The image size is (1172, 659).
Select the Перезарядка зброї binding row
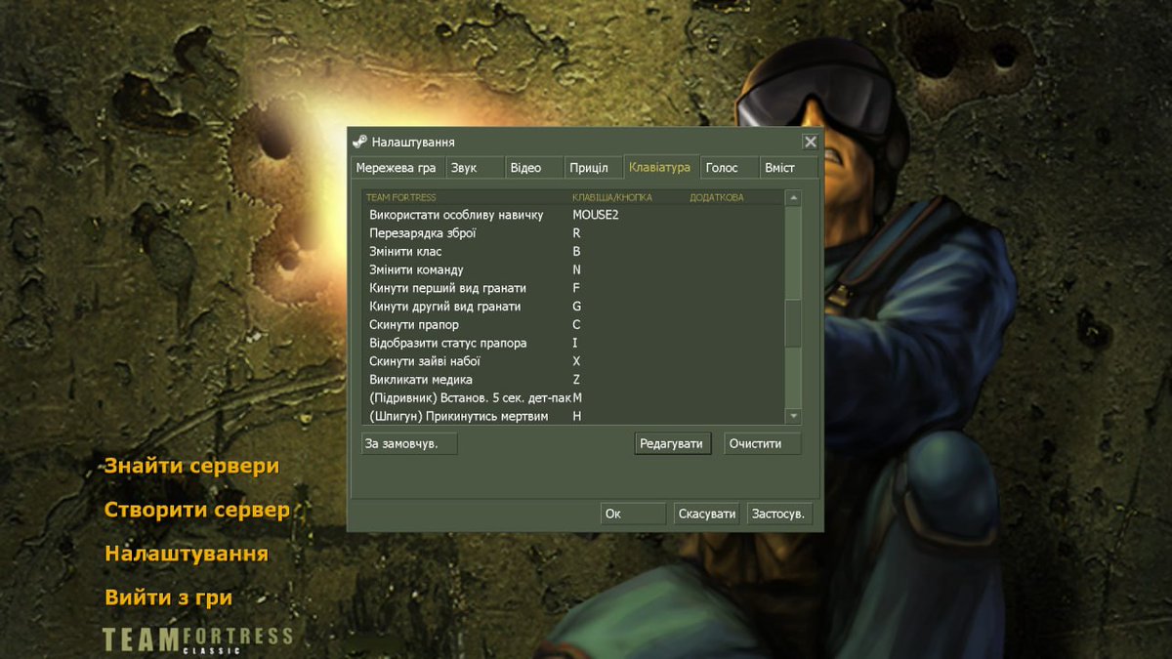[573, 233]
